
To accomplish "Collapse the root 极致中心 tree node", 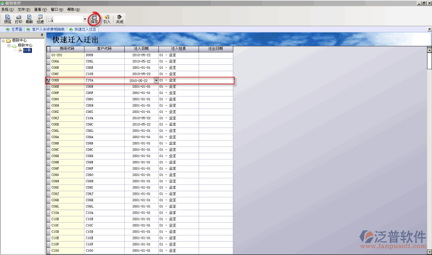I will tap(3, 40).
